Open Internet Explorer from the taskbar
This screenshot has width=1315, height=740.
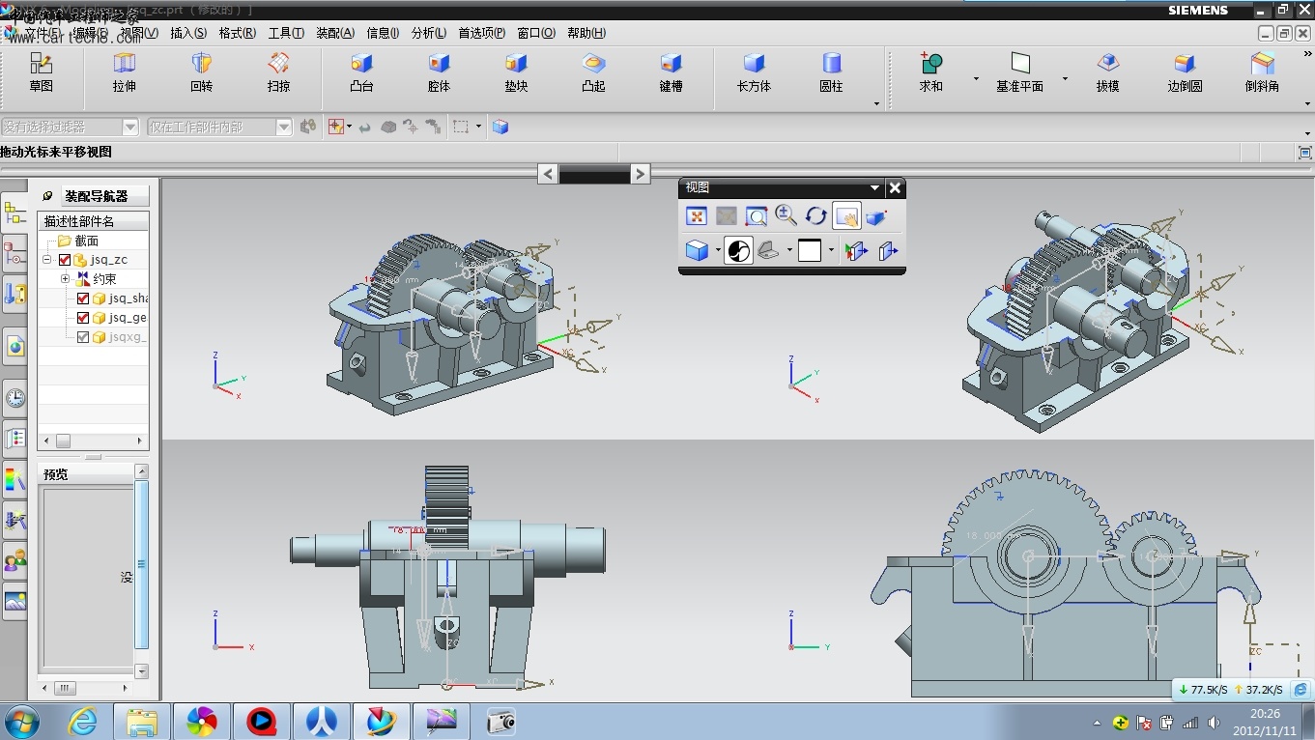point(83,722)
